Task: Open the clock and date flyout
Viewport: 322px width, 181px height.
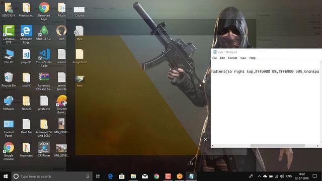Action: 301,176
